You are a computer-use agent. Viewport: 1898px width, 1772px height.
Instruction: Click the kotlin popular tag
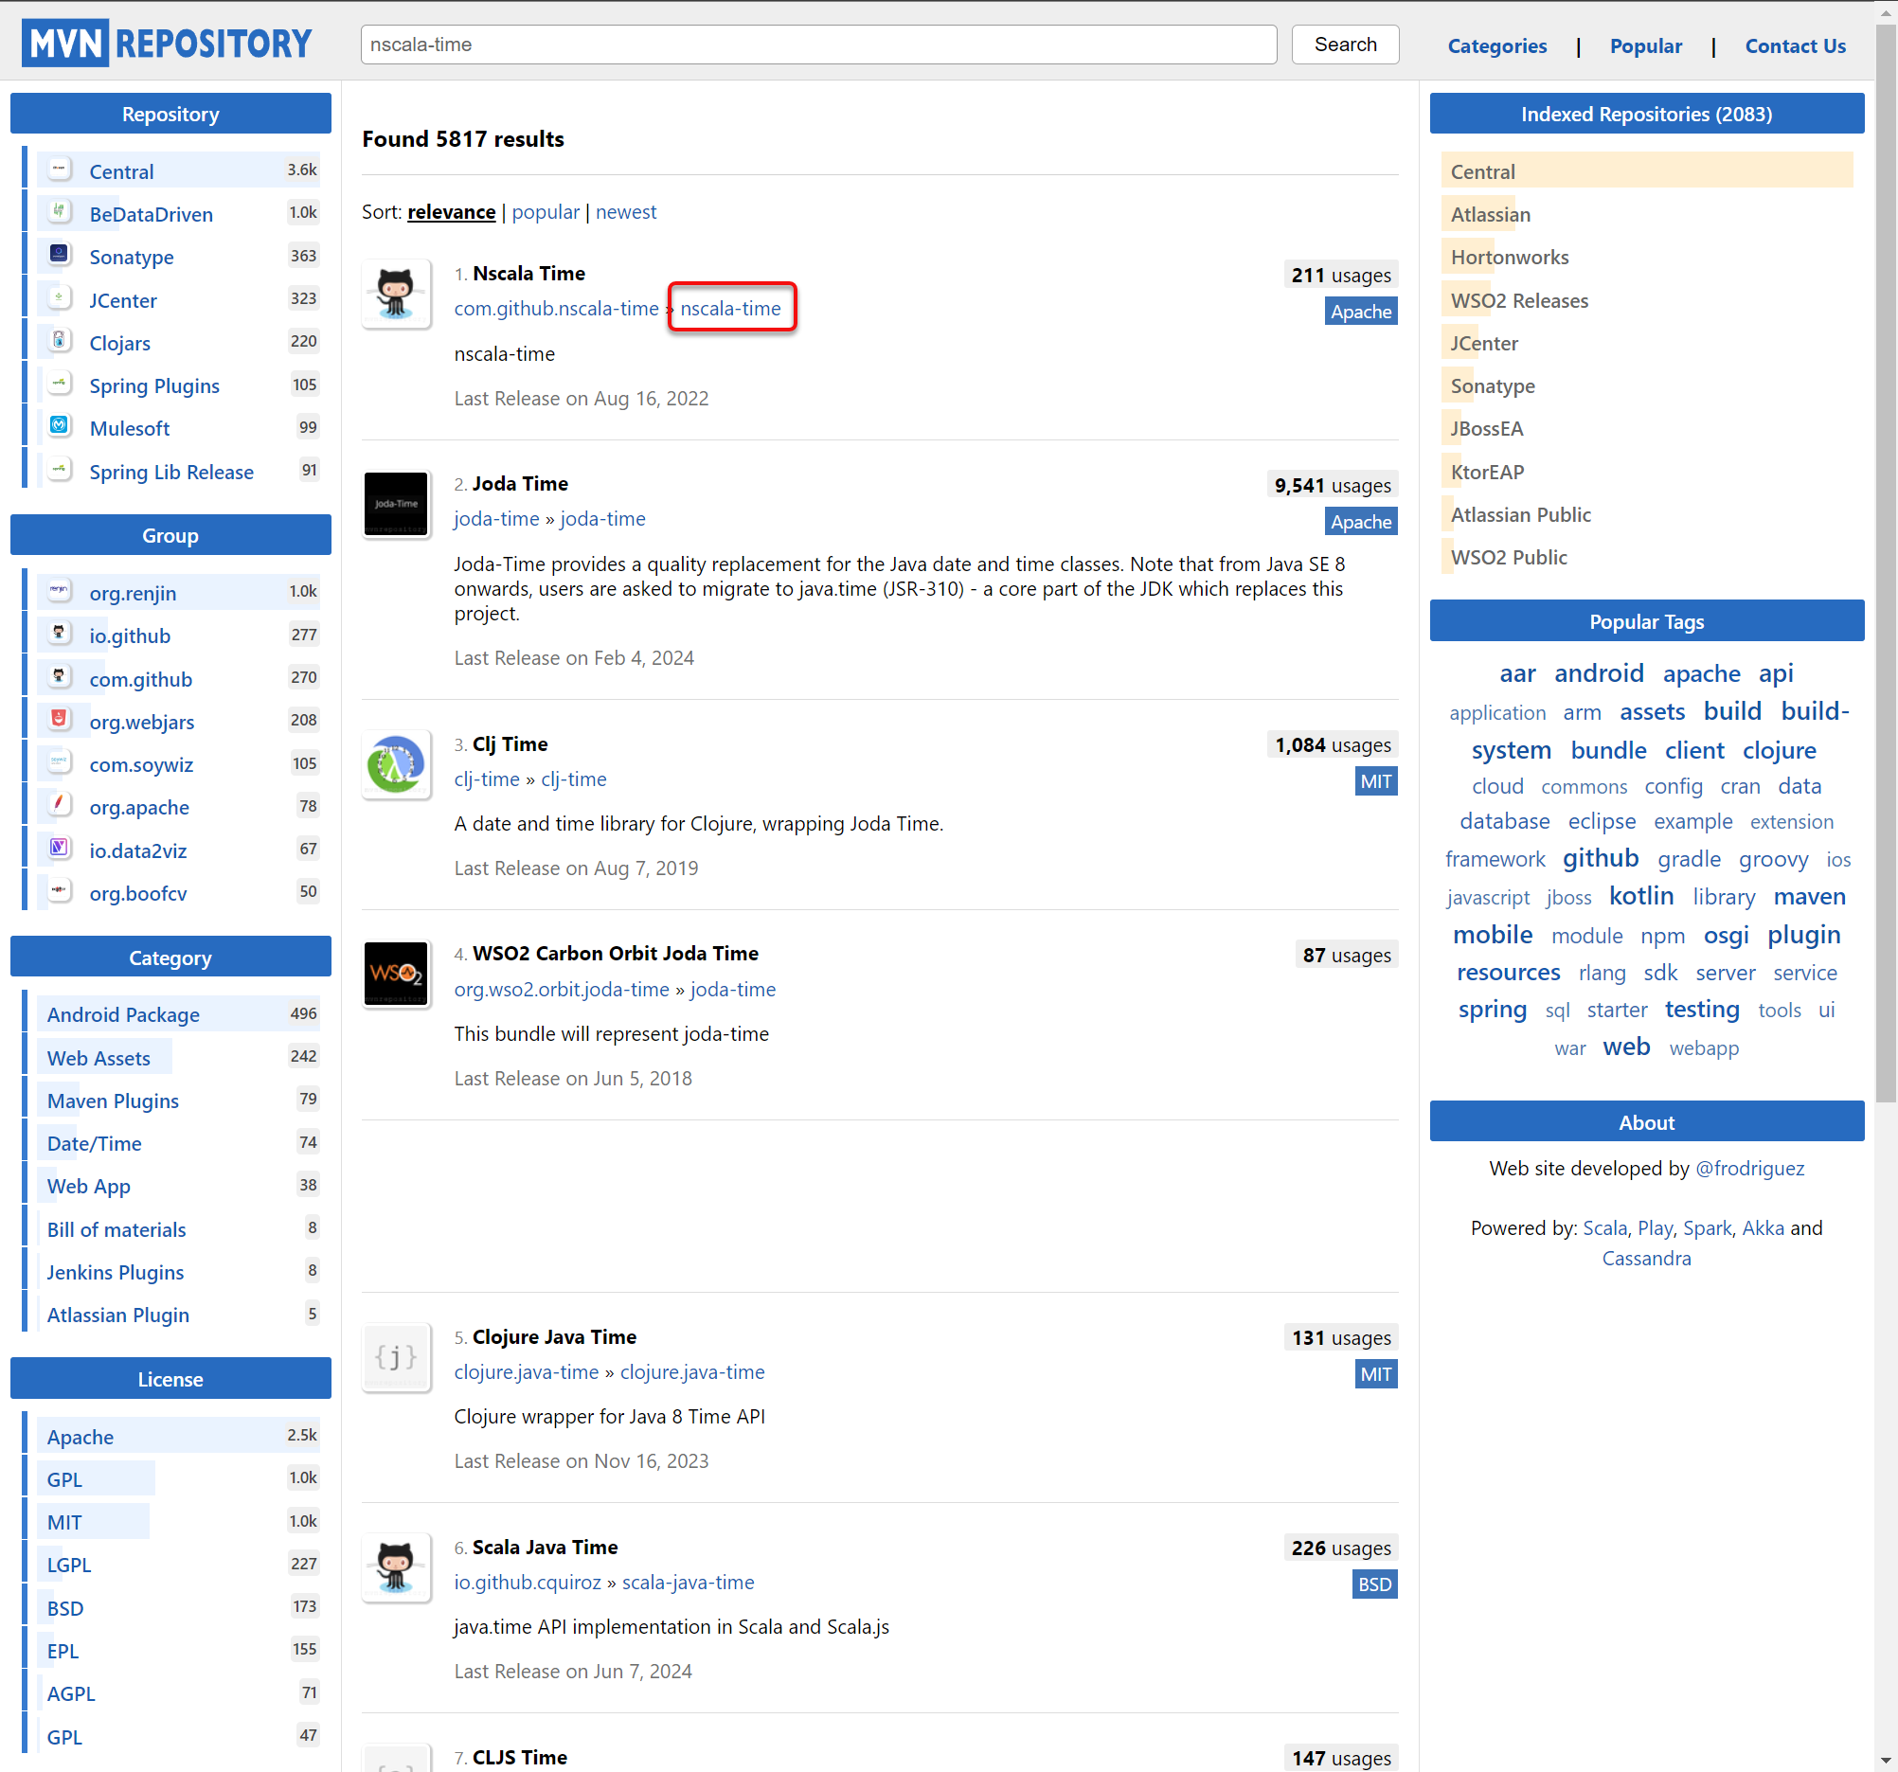pos(1640,896)
